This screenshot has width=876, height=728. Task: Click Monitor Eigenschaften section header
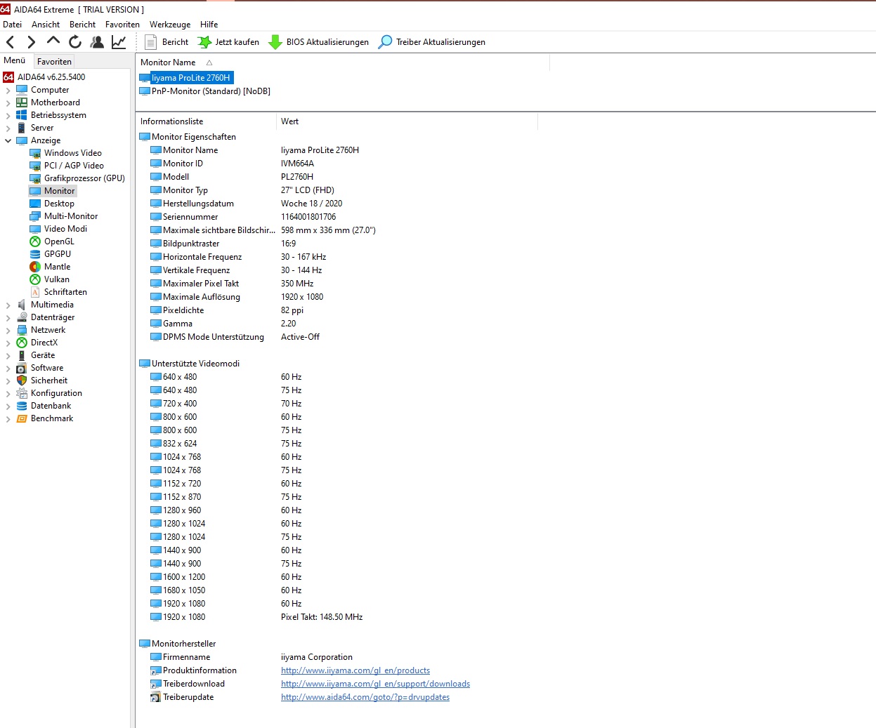coord(188,137)
